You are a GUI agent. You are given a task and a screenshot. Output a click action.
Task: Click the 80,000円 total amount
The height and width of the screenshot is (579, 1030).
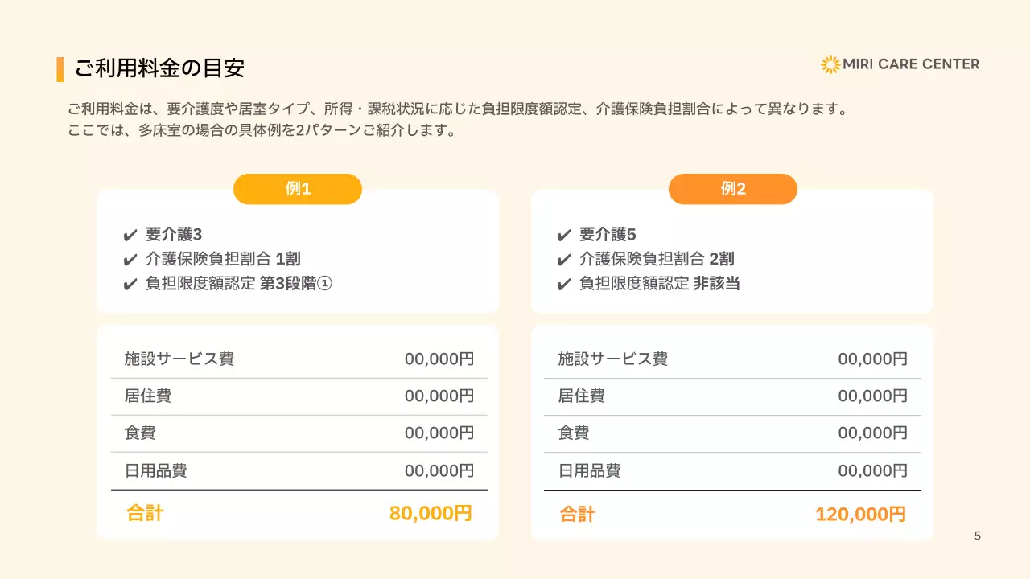coord(431,514)
